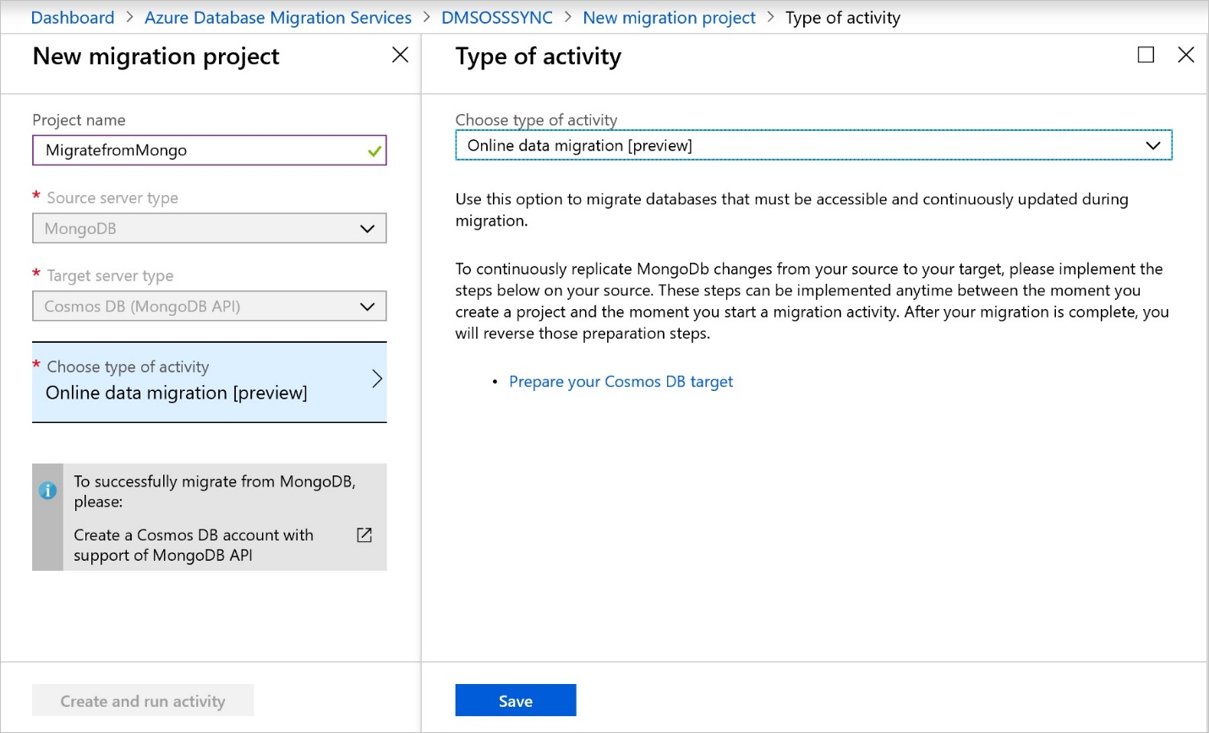Click Create and run activity button

(143, 700)
